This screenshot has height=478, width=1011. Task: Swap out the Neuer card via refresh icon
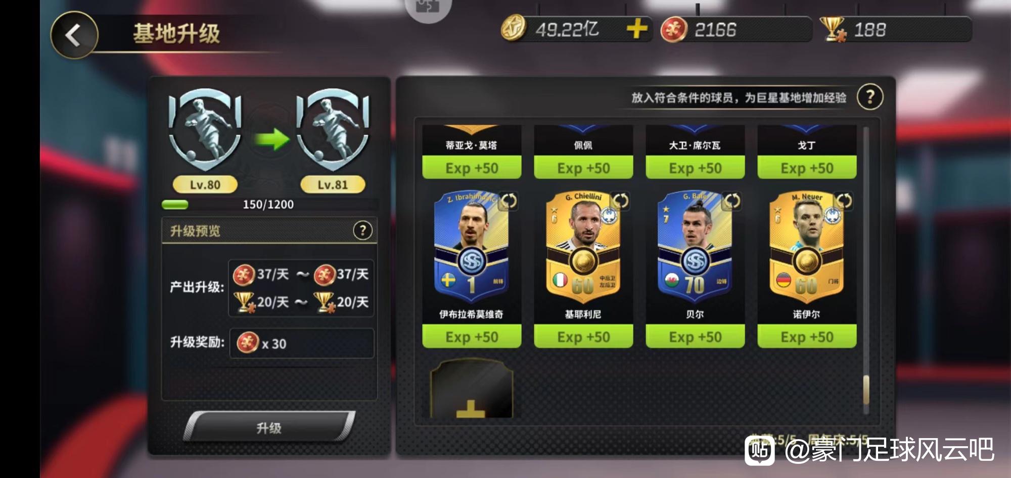point(844,201)
